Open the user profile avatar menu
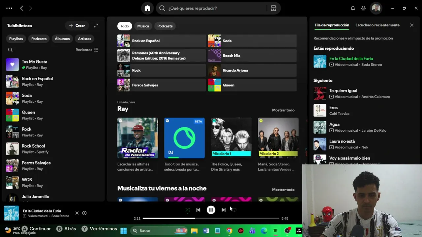The image size is (422, 237). click(x=376, y=8)
